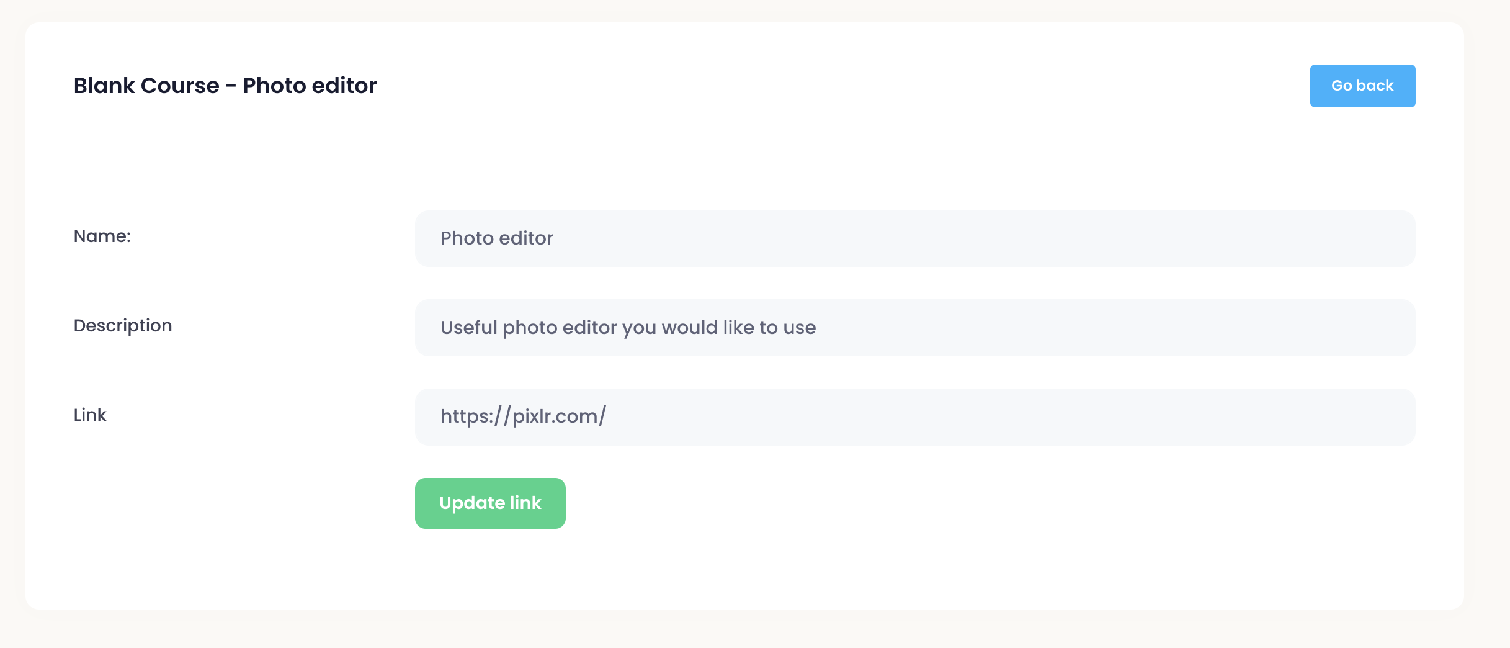Click the "Blank Course - Photo editor" heading
This screenshot has width=1510, height=648.
[225, 86]
